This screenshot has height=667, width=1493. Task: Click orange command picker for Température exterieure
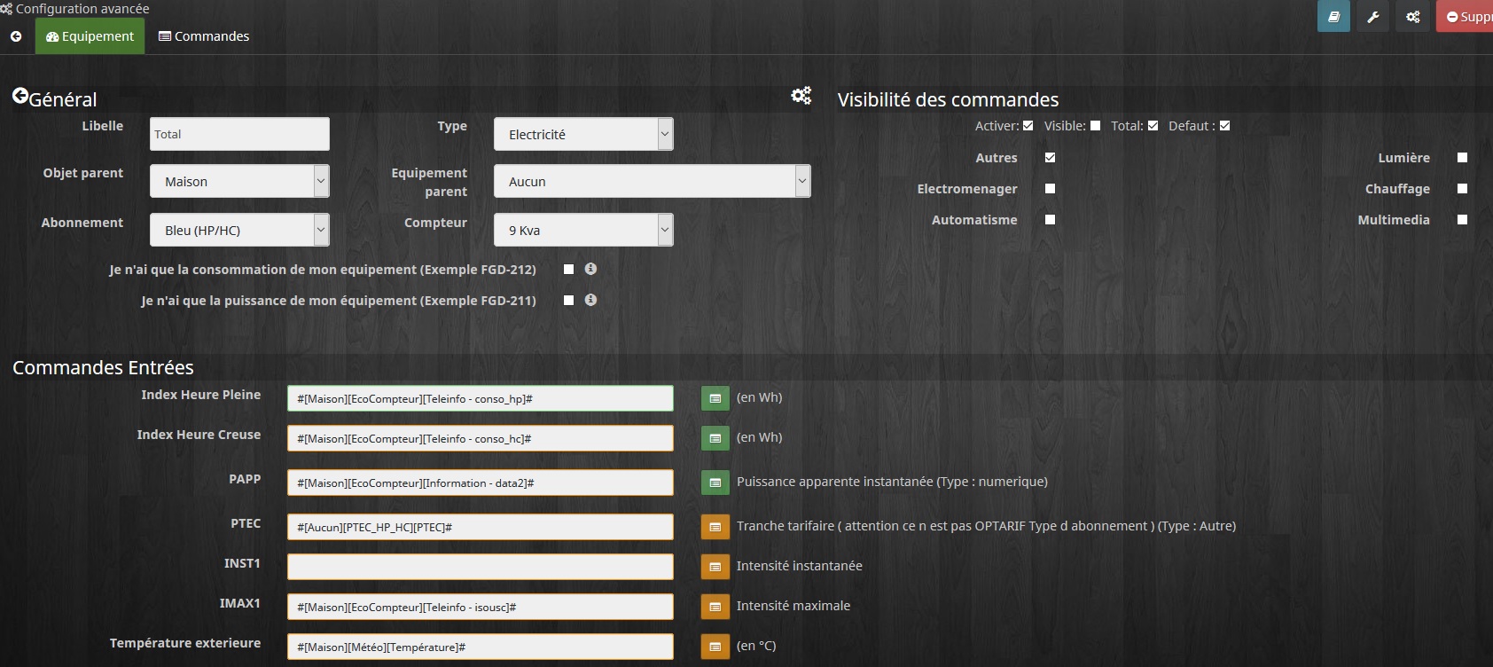pyautogui.click(x=715, y=647)
